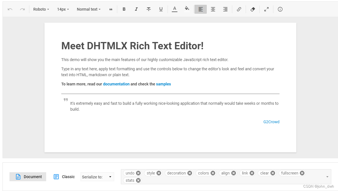Open the Roboto font family dropdown

click(x=41, y=9)
